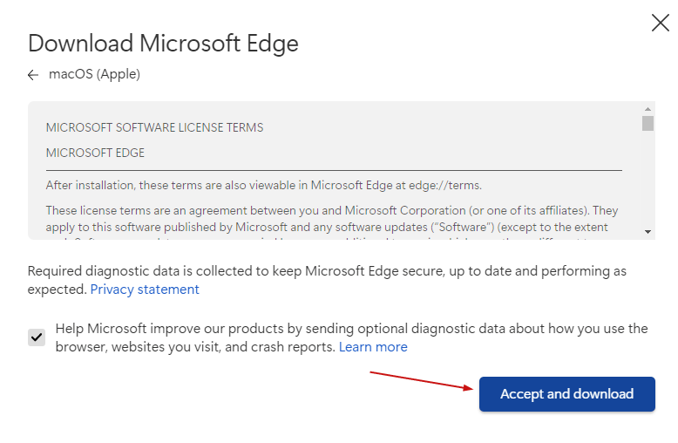Click the license box scroll-up arrow
The height and width of the screenshot is (443, 678).
tap(647, 108)
